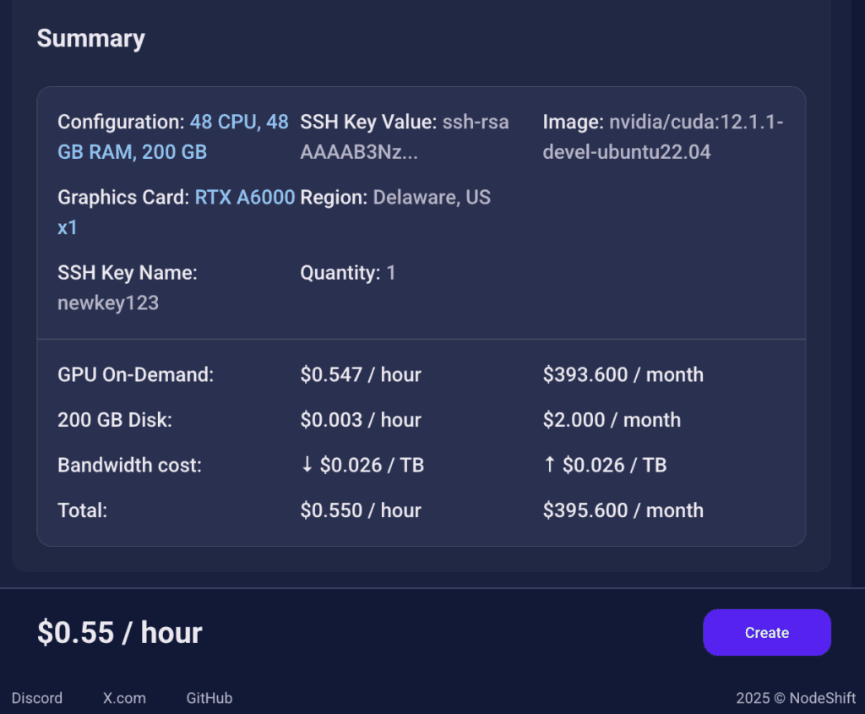
Task: Click the 'GPU On-Demand:' label
Action: 136,374
